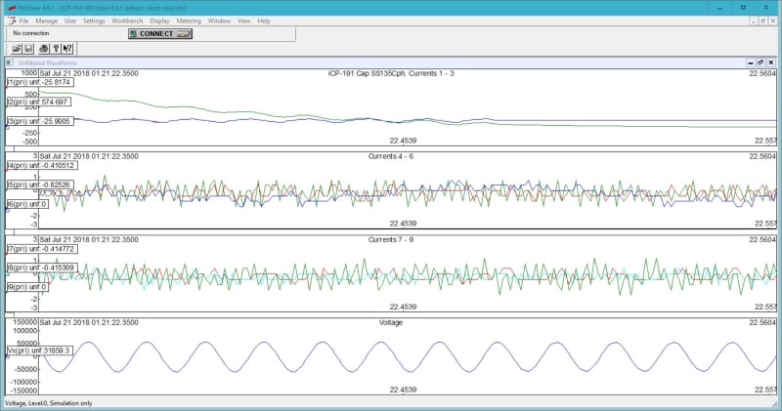This screenshot has width=782, height=411.
Task: Click 22.4539 time marker under Currents 1-3
Action: 403,141
